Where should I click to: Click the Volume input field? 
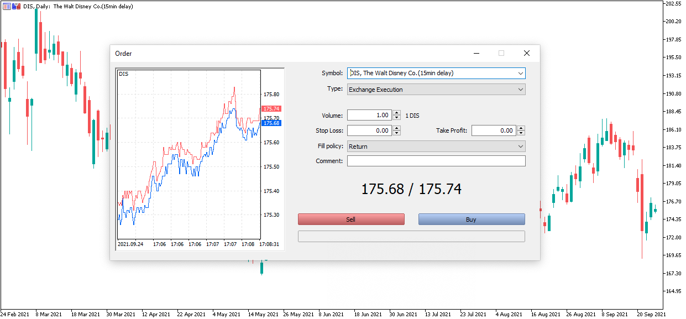[x=369, y=116]
